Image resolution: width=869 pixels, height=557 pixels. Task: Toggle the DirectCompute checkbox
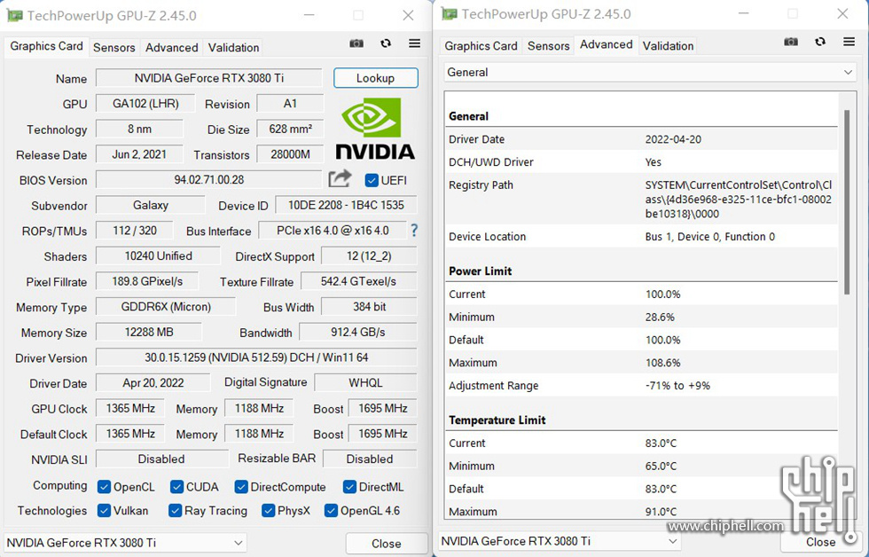click(x=240, y=487)
